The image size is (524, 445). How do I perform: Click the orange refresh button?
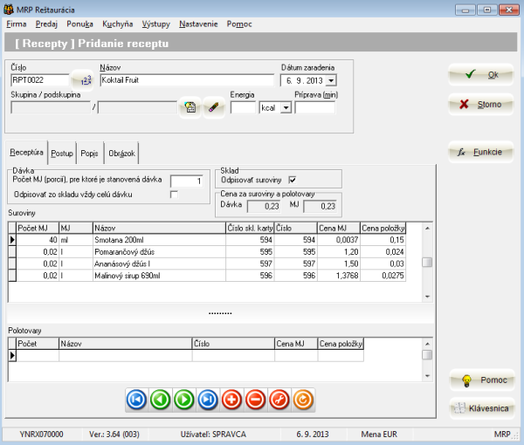click(x=303, y=400)
